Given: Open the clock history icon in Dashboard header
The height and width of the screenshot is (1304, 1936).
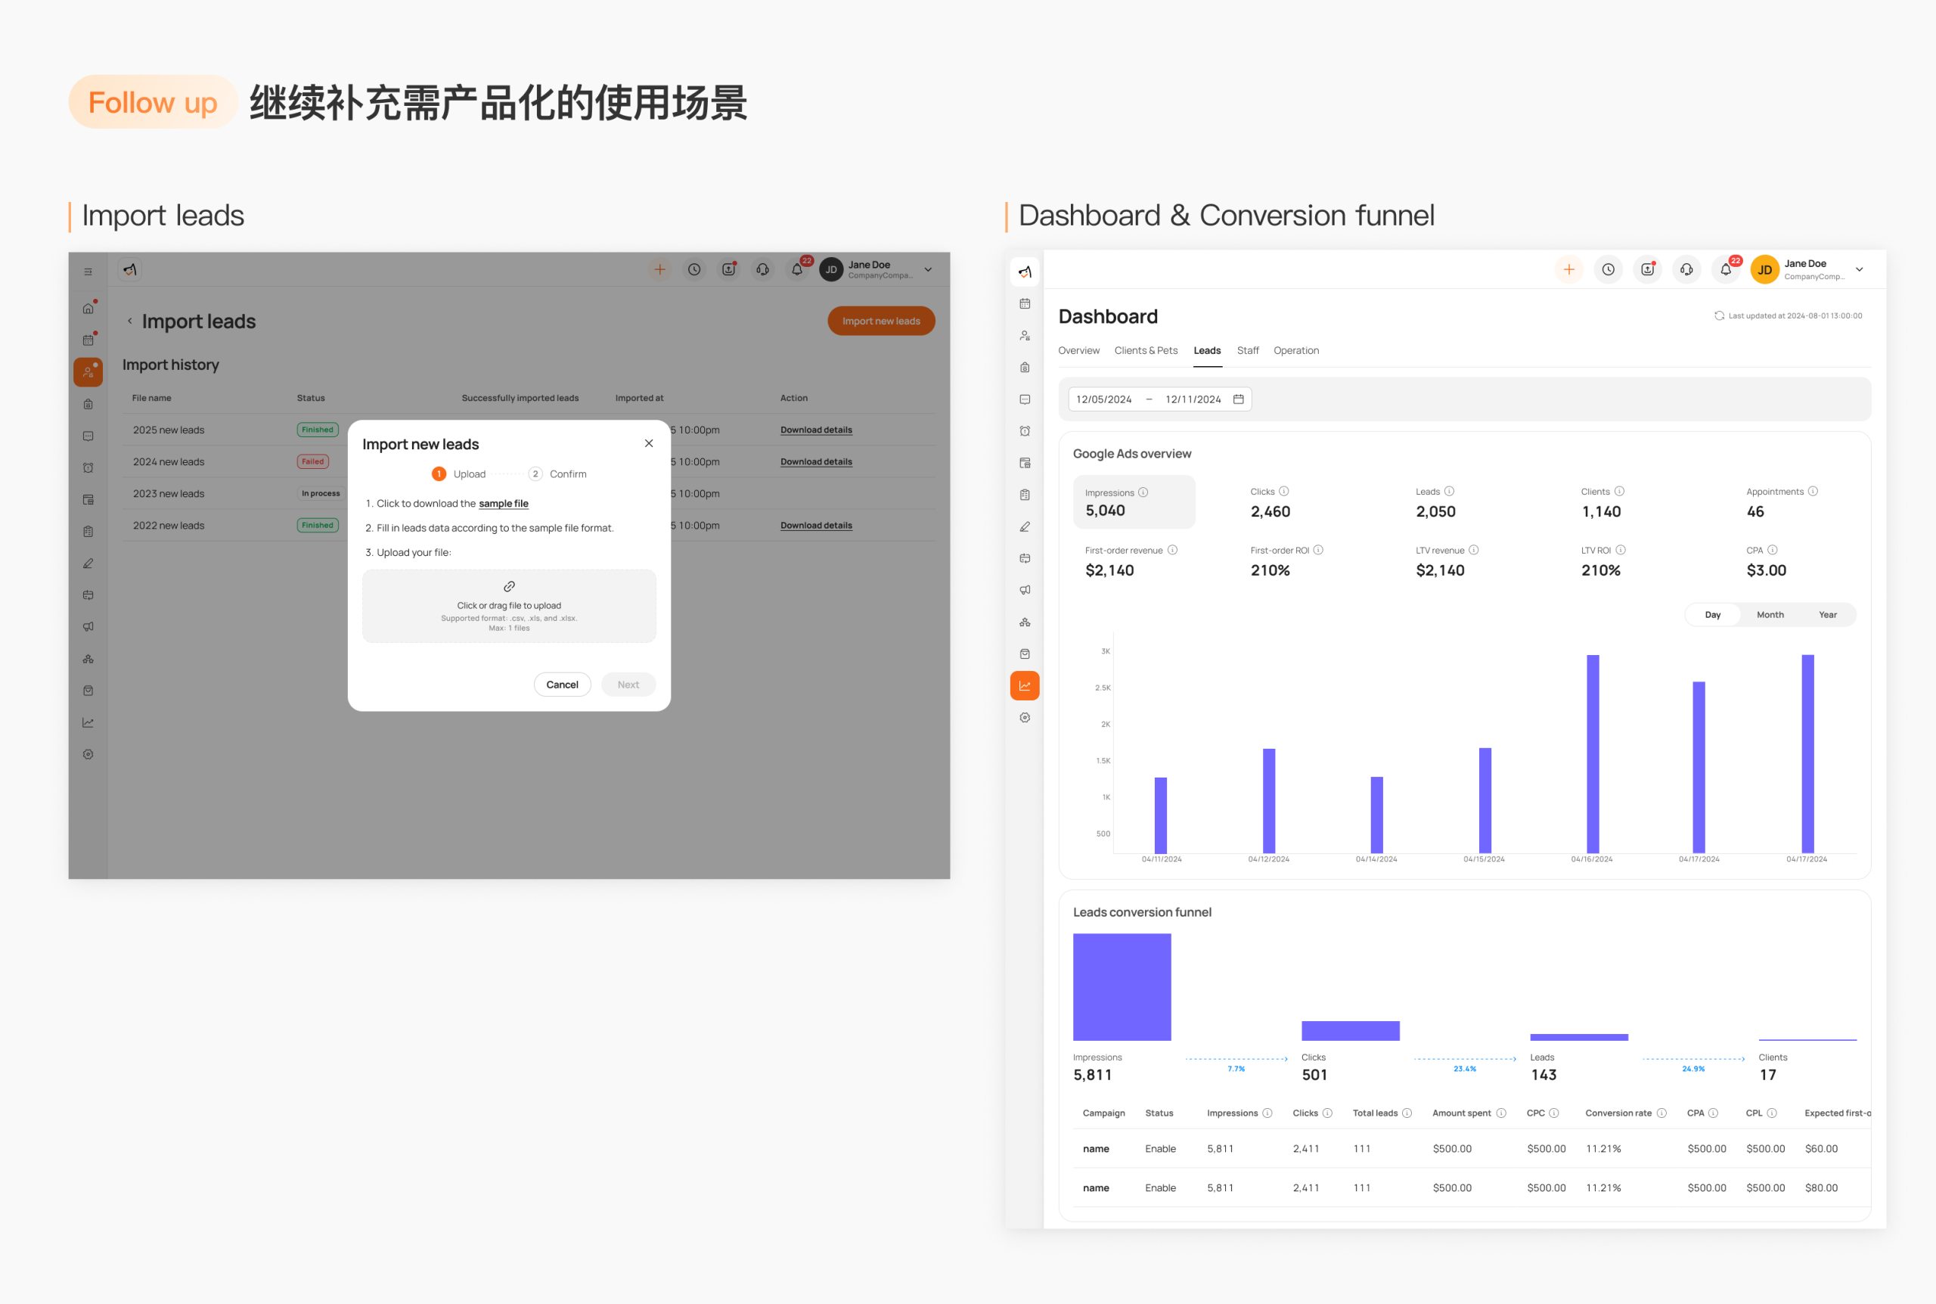Looking at the screenshot, I should point(1609,269).
